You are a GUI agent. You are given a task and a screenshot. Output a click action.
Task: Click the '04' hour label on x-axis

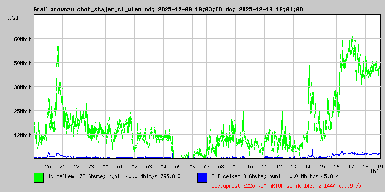pos(163,167)
